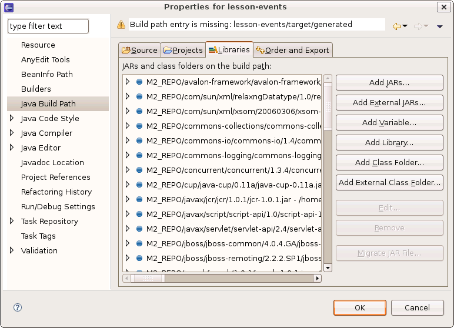Click Add External Class Folder button
The width and height of the screenshot is (454, 328).
pyautogui.click(x=389, y=183)
